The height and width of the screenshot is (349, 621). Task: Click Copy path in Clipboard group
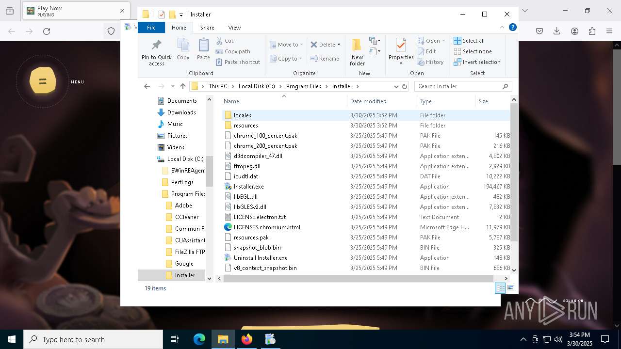pos(233,51)
